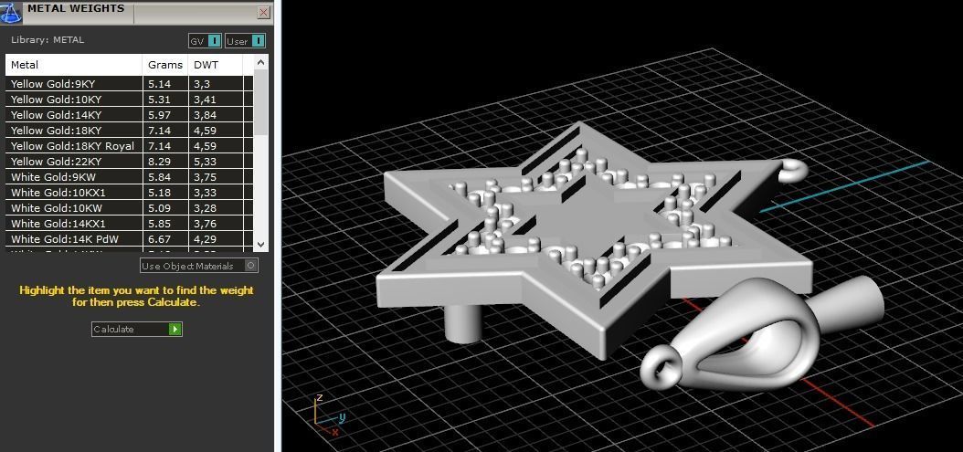Screen dimensions: 963x452
Task: Click the Metal column header
Action: click(74, 65)
